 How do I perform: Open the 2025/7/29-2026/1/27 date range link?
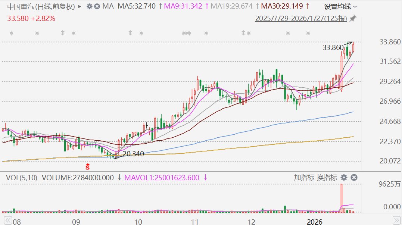point(301,19)
